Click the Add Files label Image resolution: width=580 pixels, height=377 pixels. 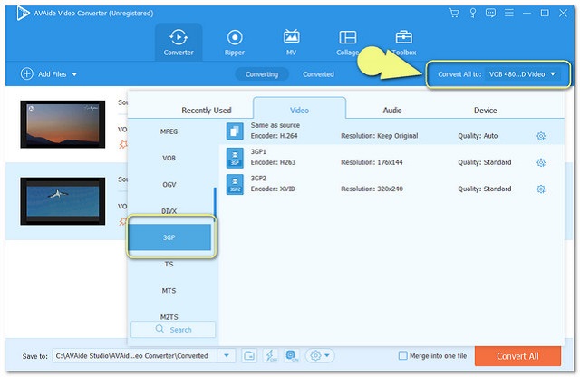click(x=53, y=74)
